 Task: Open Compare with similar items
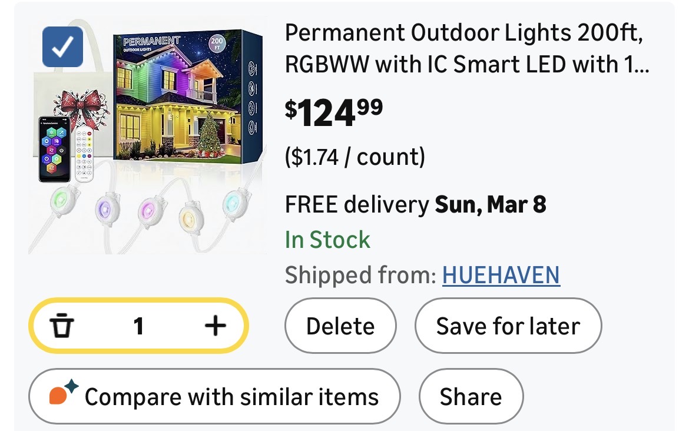pos(214,396)
